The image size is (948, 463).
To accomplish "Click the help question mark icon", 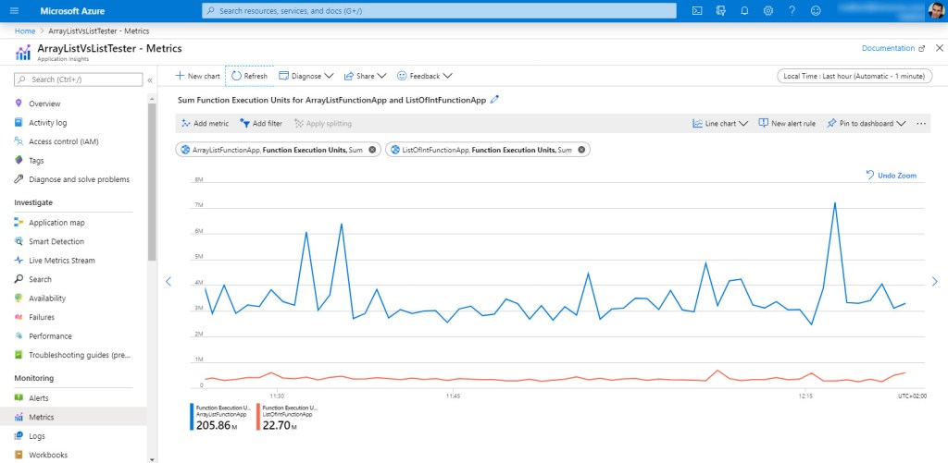I will [792, 11].
